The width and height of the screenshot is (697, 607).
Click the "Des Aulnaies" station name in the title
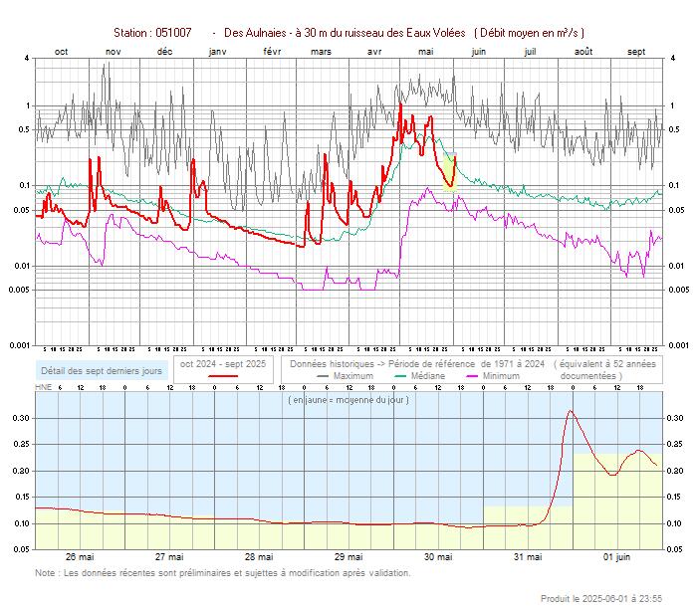255,33
